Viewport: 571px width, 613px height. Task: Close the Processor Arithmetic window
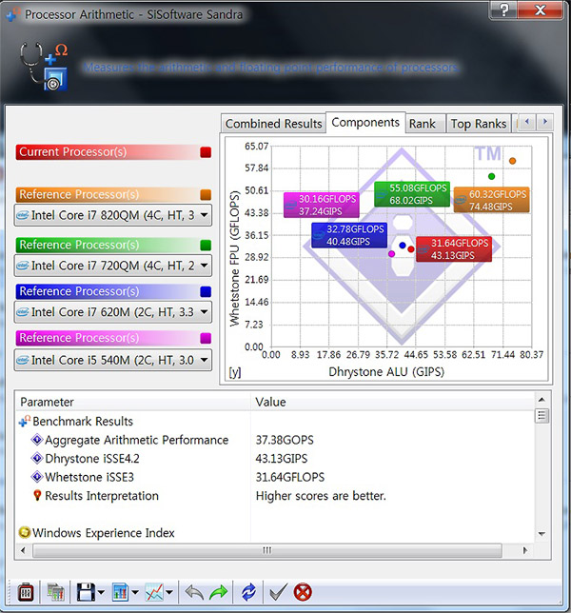pos(541,10)
